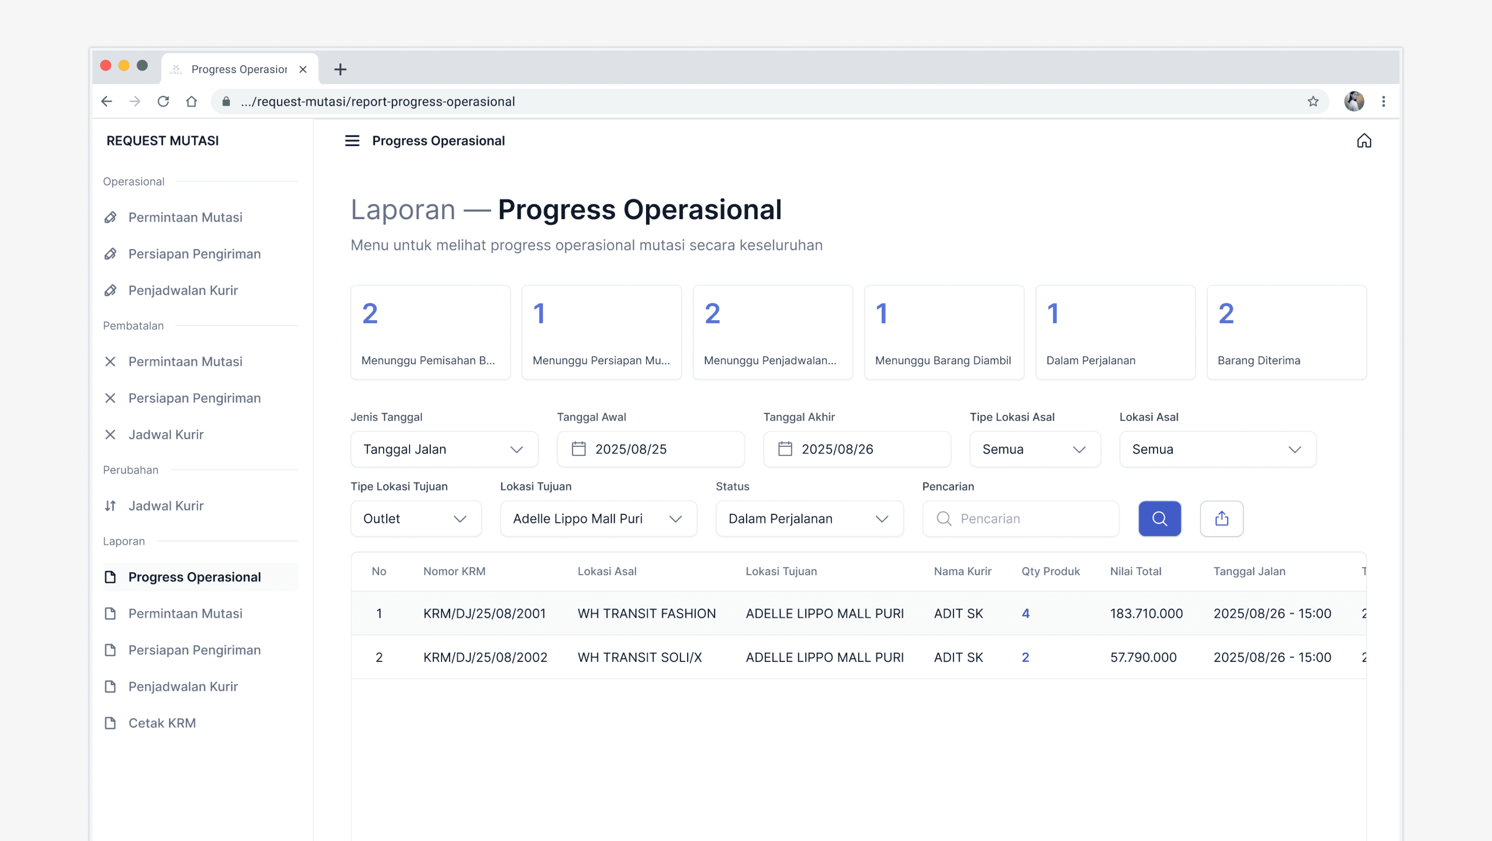The width and height of the screenshot is (1492, 841).
Task: Select Jadwal Kurir under Perubahan
Action: (166, 505)
